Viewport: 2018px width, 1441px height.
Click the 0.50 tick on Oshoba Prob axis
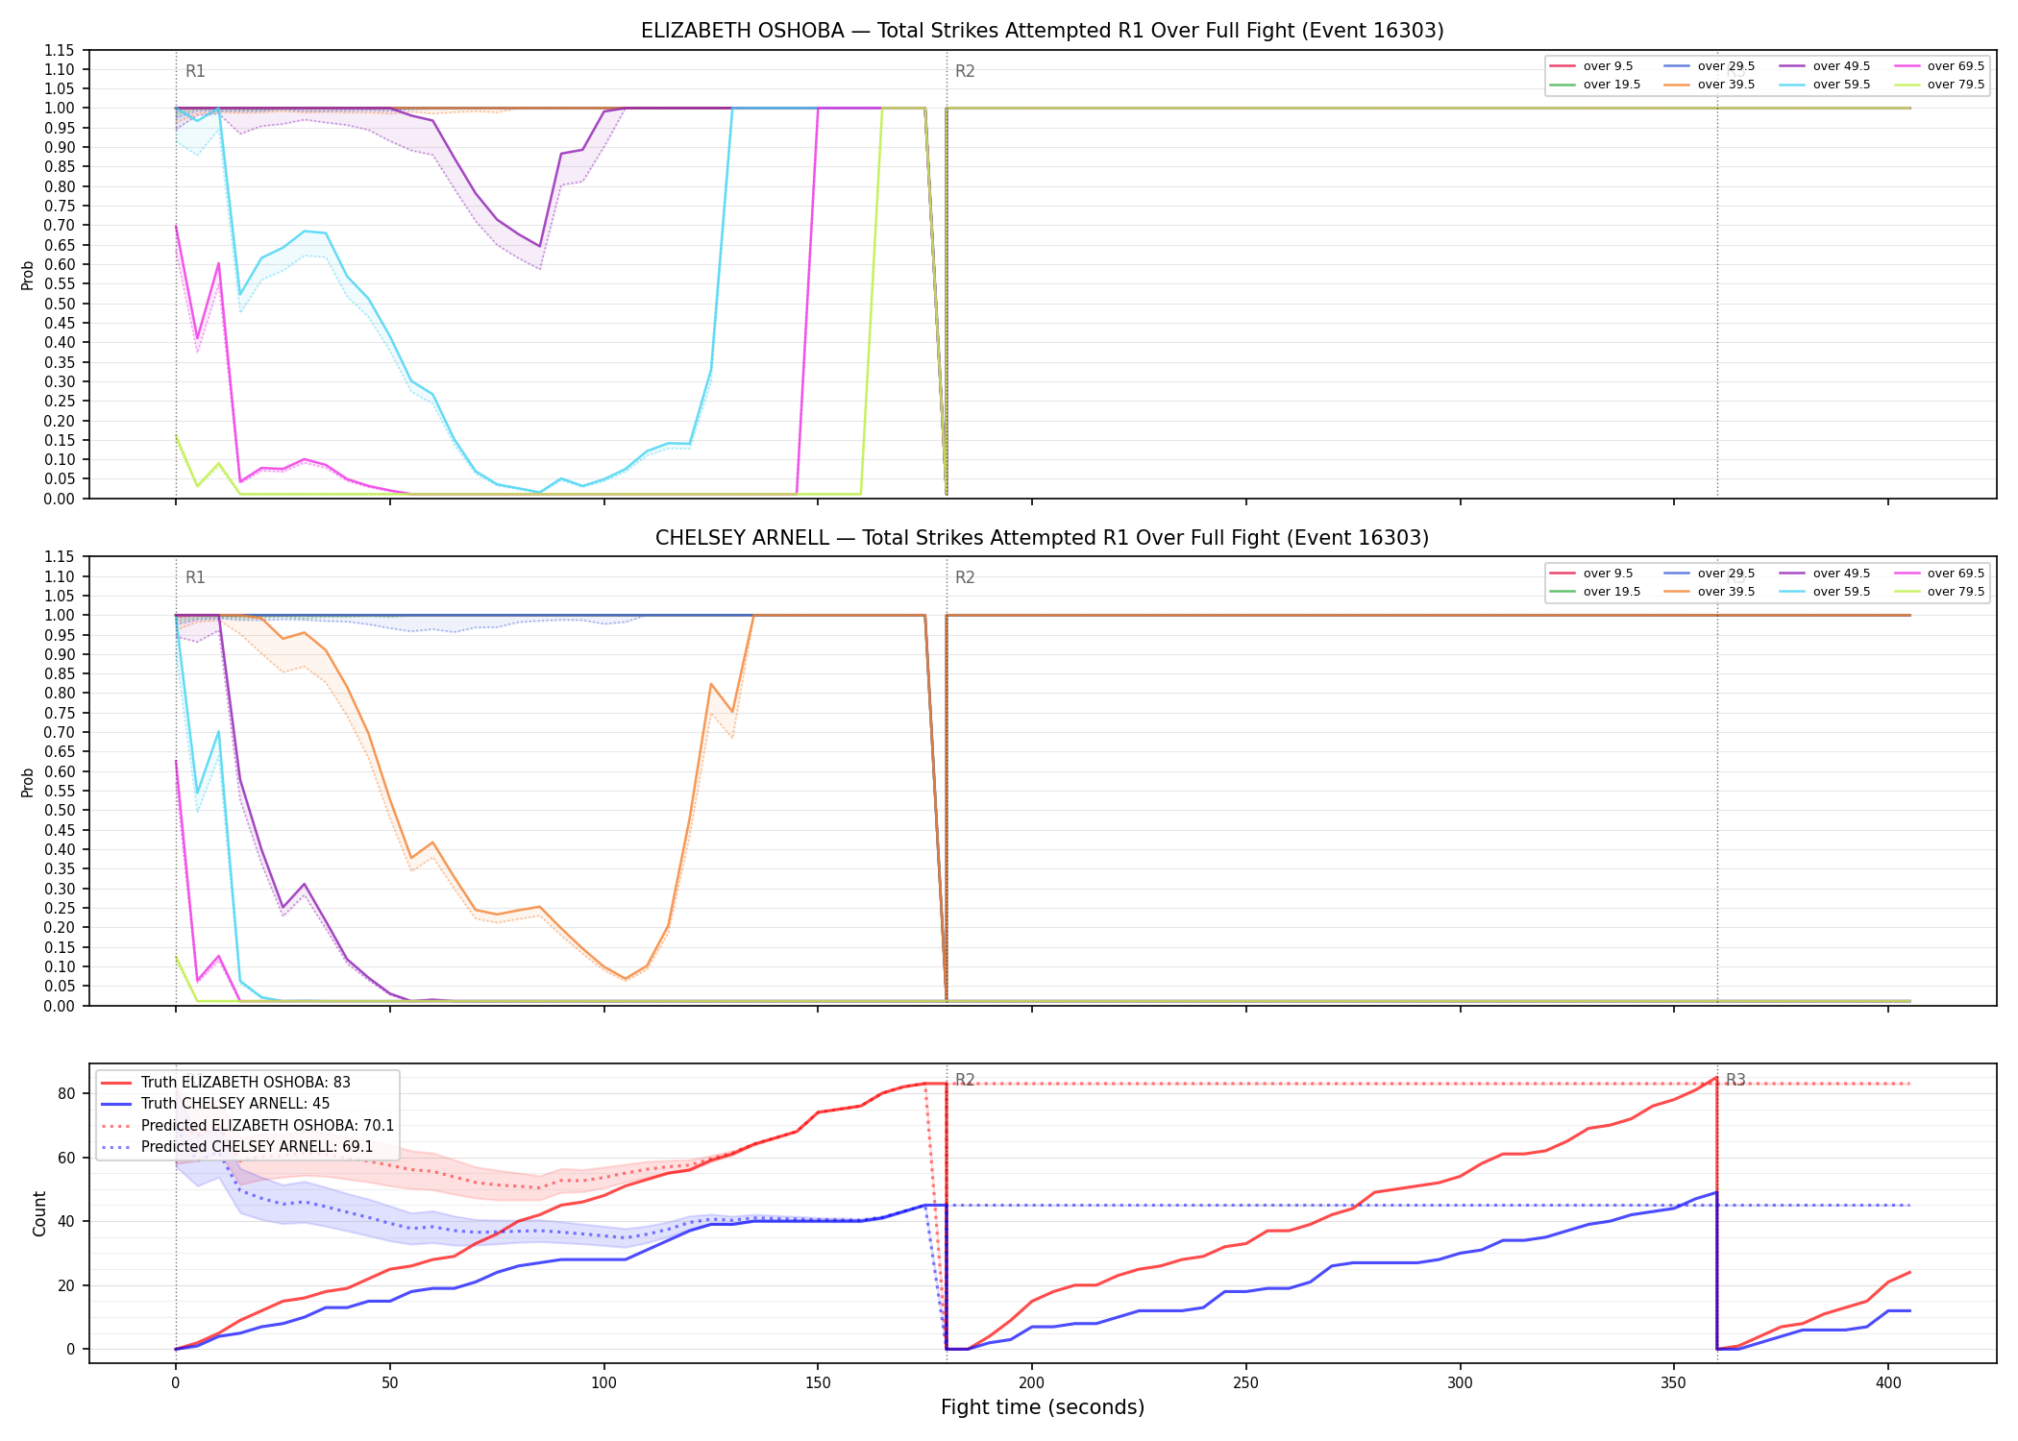point(60,304)
